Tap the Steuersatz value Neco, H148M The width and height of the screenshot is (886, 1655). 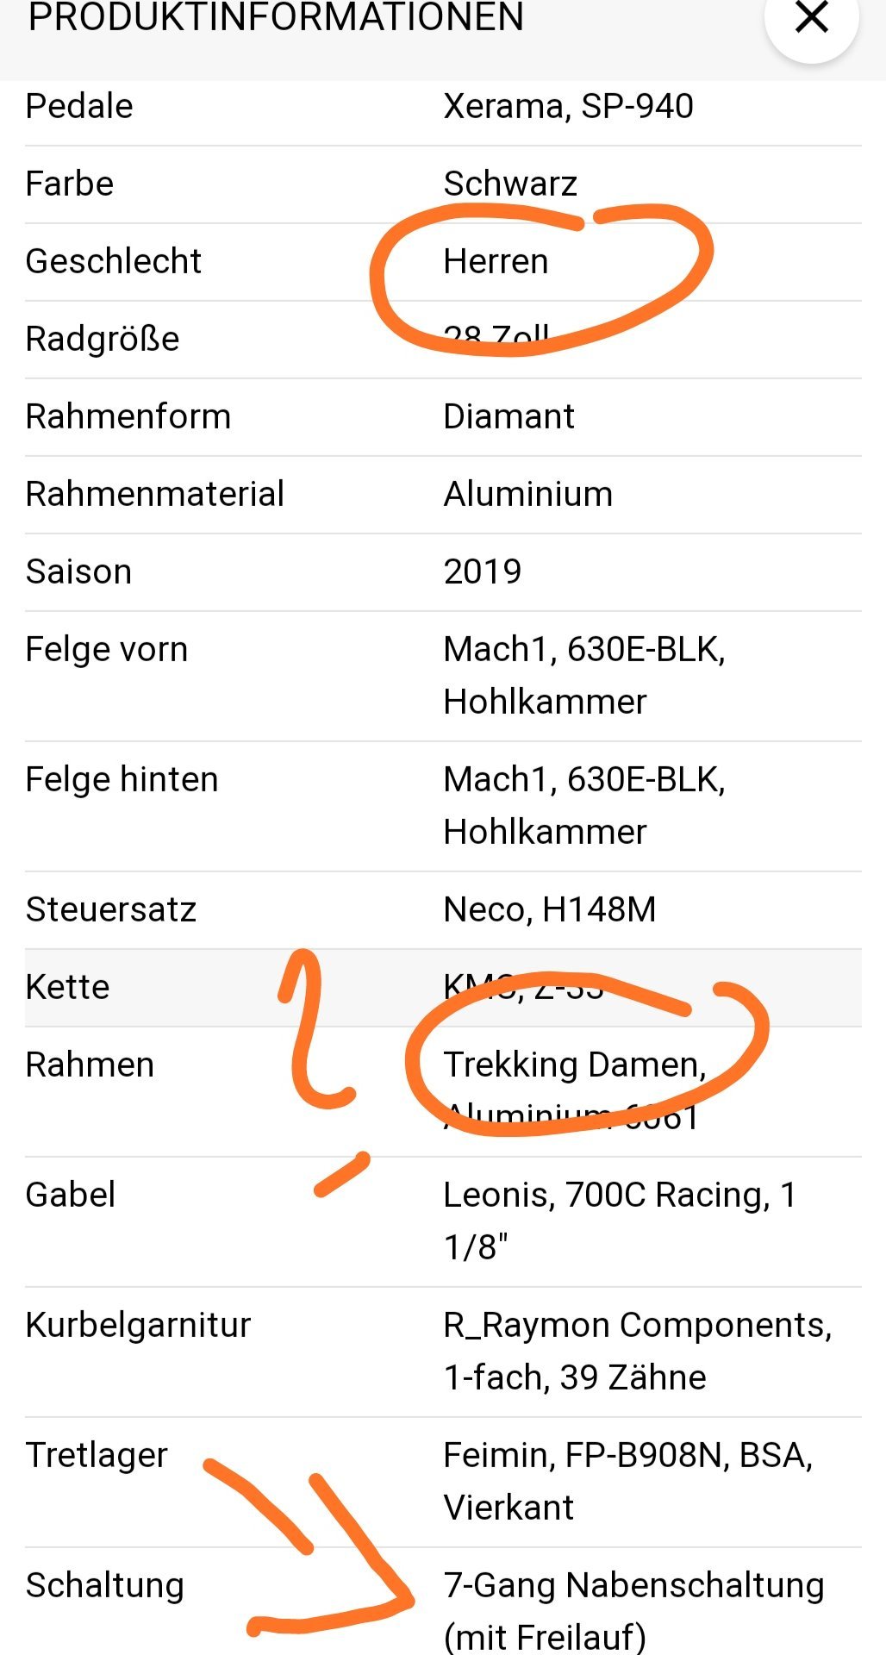pyautogui.click(x=550, y=909)
